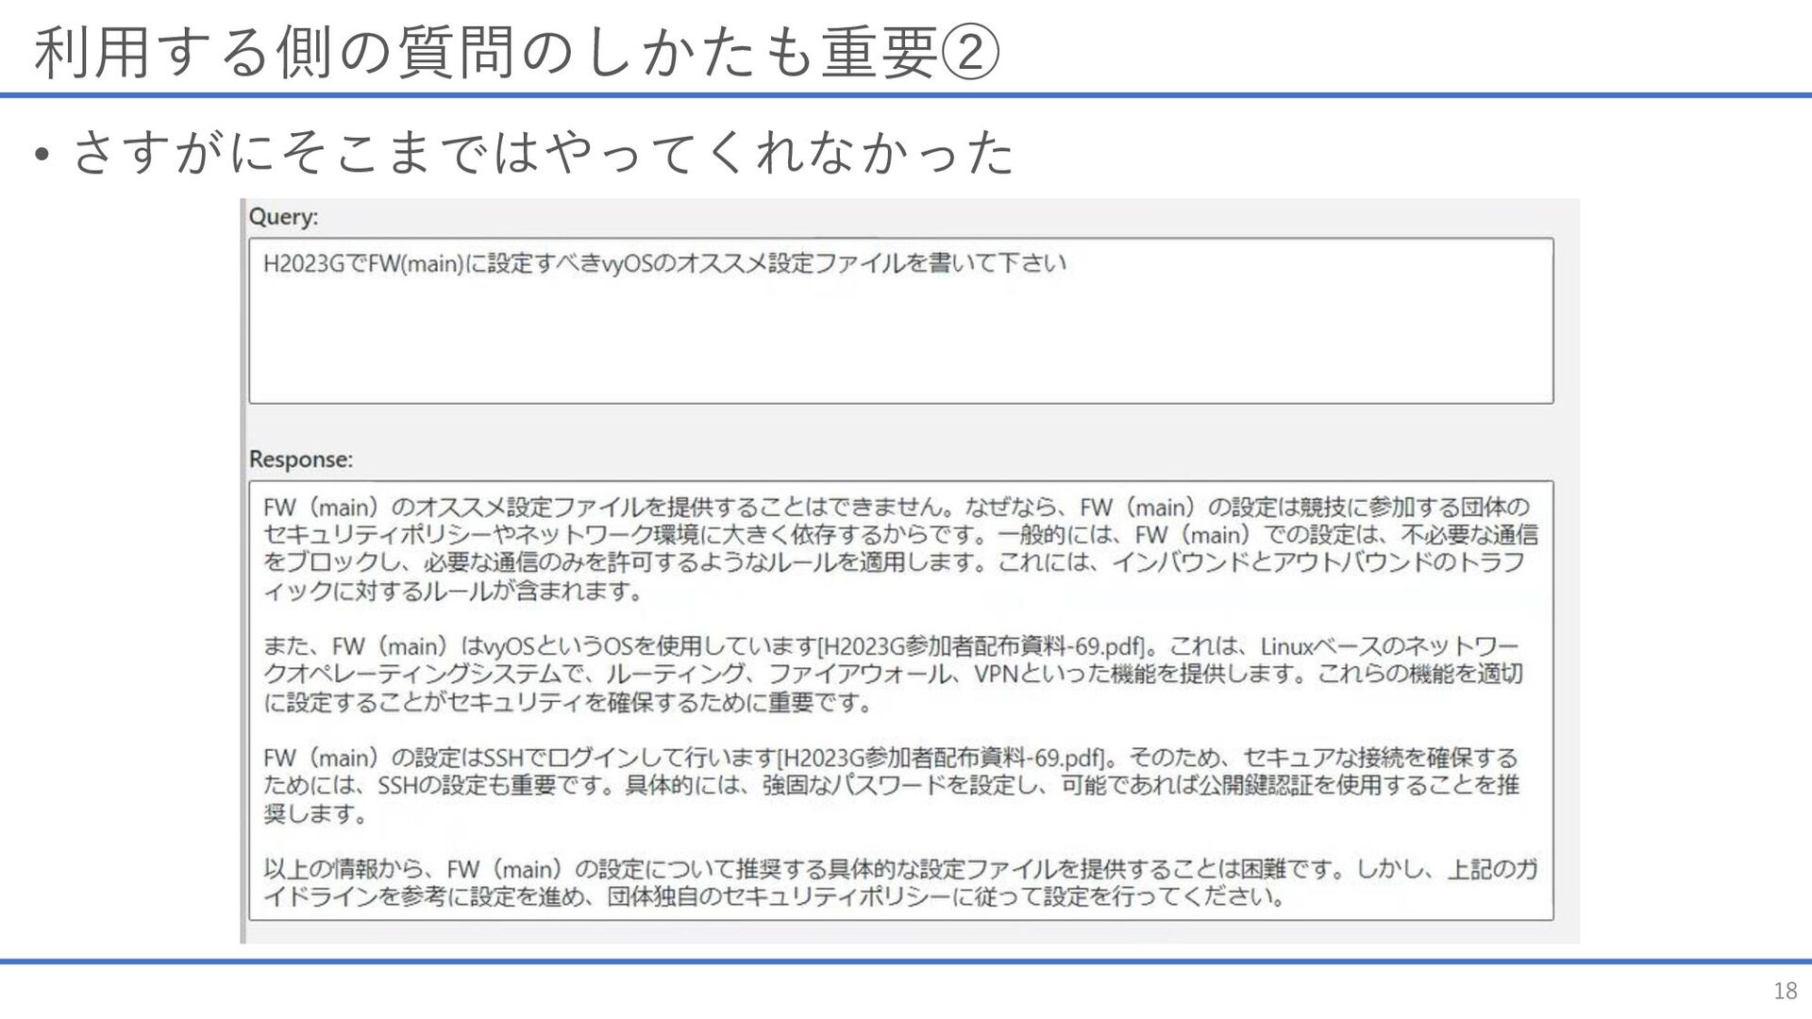Click the first citation '[H2023G参加者配布資料-69.pdf]' after 'OSを使用しています'
1812x1019 pixels.
coord(983,646)
